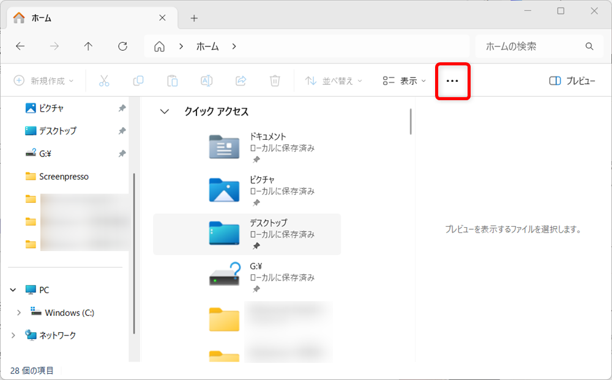The height and width of the screenshot is (380, 612).
Task: Click the Refresh icon in the navigation bar
Action: click(x=122, y=46)
